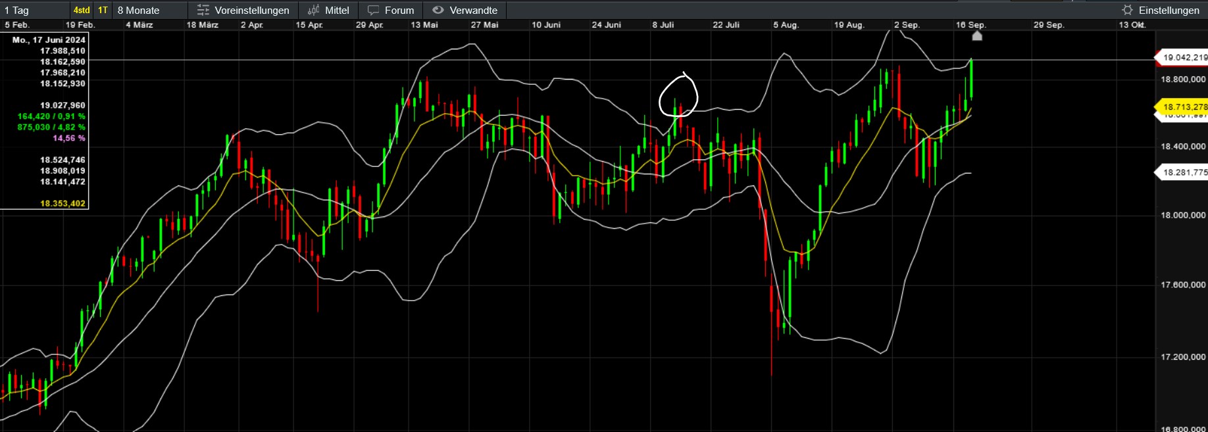Click the 15 Apr. date label
This screenshot has width=1208, height=432.
click(309, 25)
